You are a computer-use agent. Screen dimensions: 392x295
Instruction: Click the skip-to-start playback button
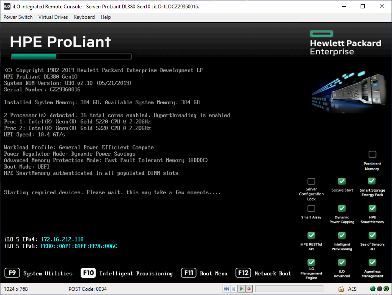point(226,289)
